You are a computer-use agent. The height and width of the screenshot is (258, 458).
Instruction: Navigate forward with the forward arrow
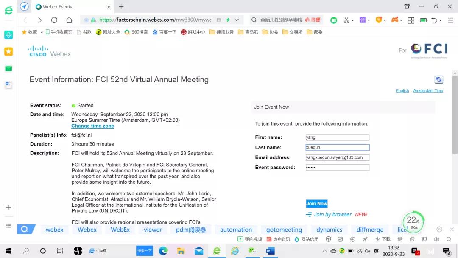coord(39,20)
